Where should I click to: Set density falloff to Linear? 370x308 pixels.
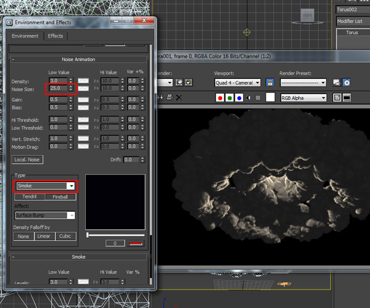44,236
